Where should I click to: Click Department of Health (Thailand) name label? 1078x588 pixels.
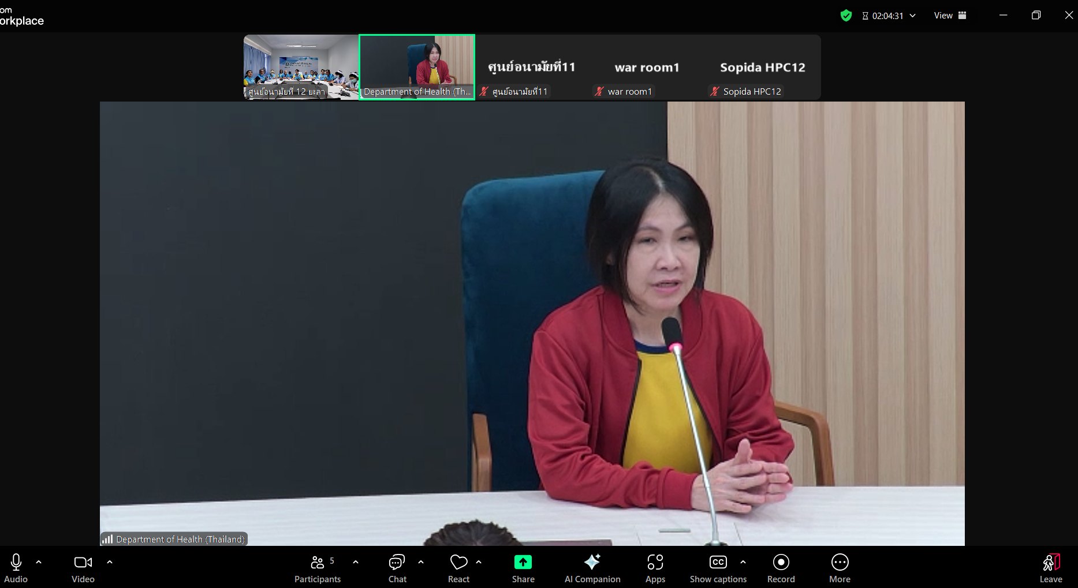click(181, 540)
